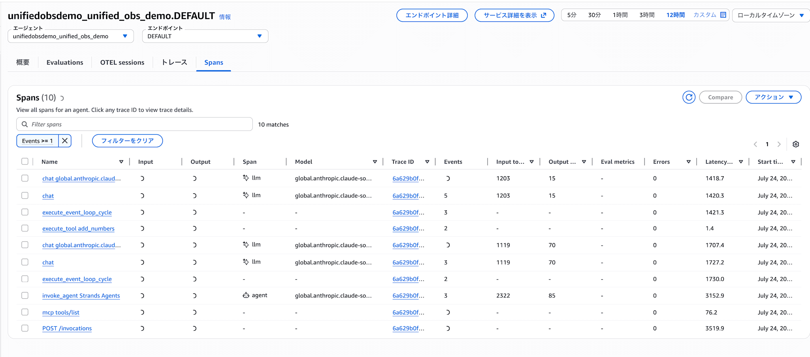
Task: Open mcp tools/list span link
Action: 61,312
